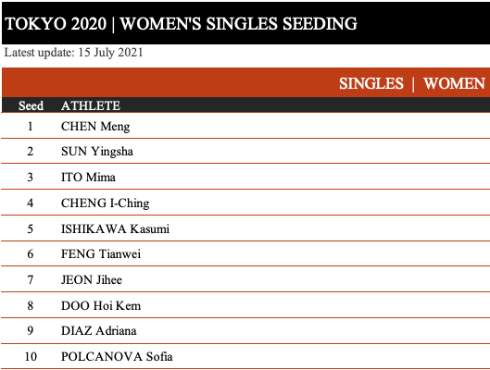Select athlete name FENG Tianwei
The image size is (490, 370).
pyautogui.click(x=101, y=254)
